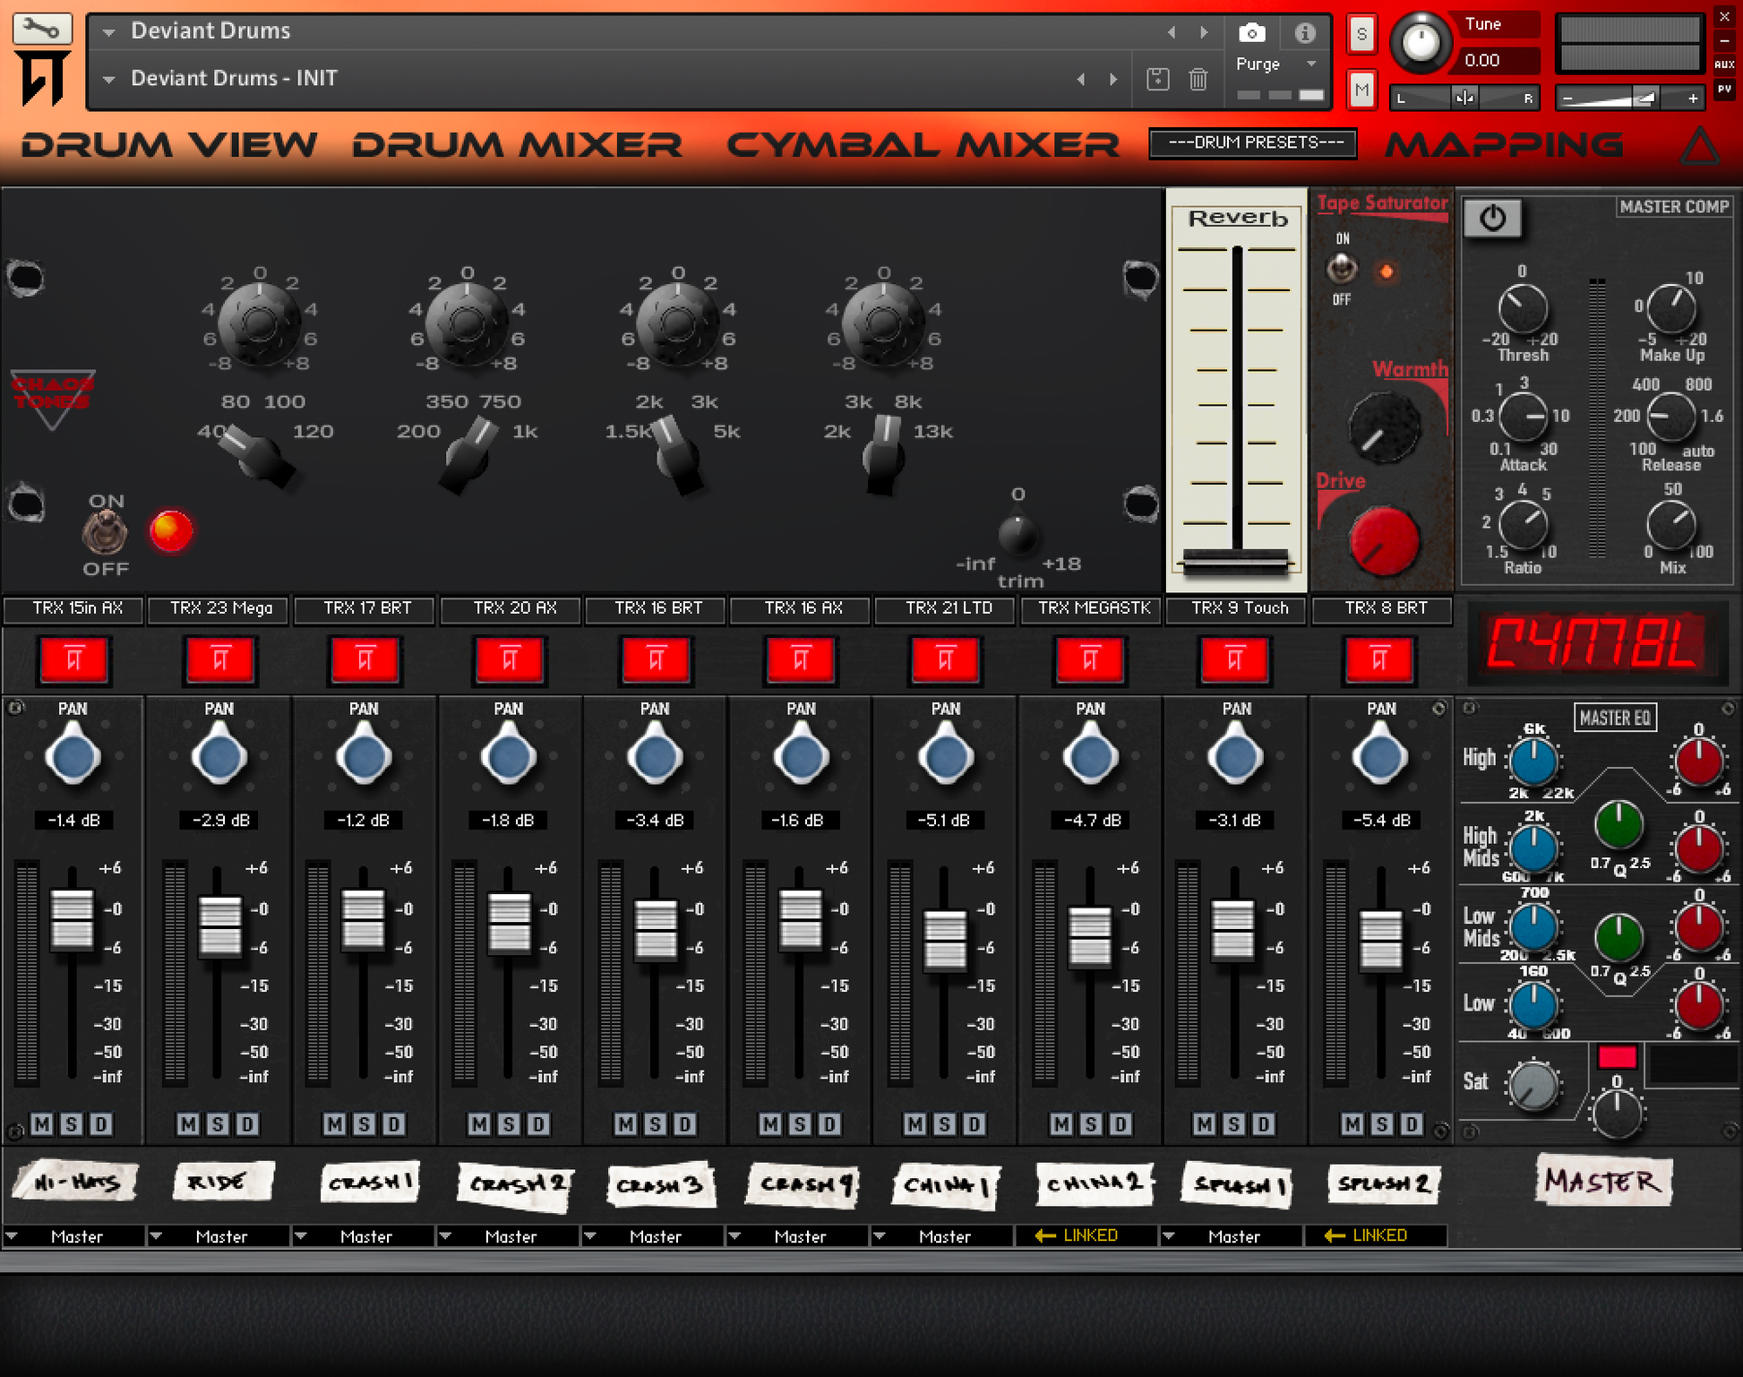This screenshot has width=1743, height=1377.
Task: Go to previous instrument arrow beside Deviant Drums
Action: [x=1171, y=32]
